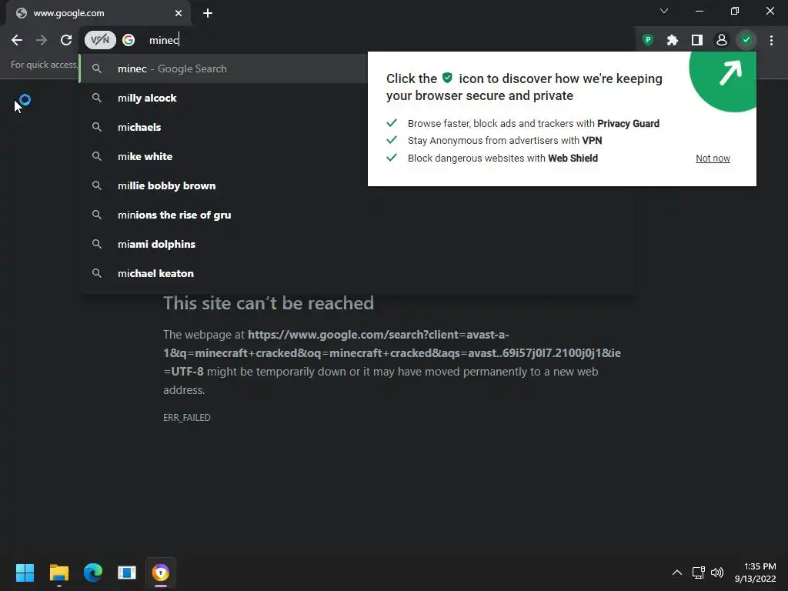Click the address bar text field
The height and width of the screenshot is (591, 788).
coord(382,40)
